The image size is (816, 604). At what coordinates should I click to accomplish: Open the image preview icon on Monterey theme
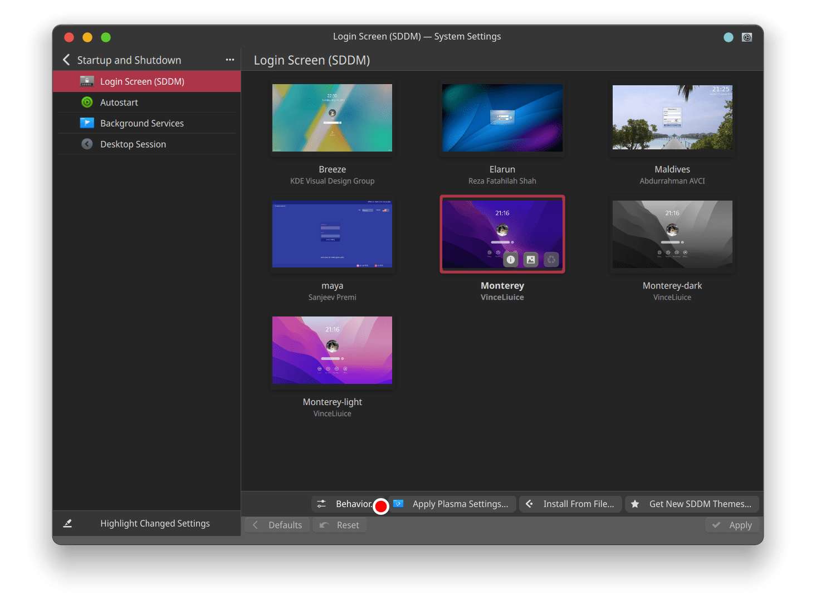tap(530, 259)
